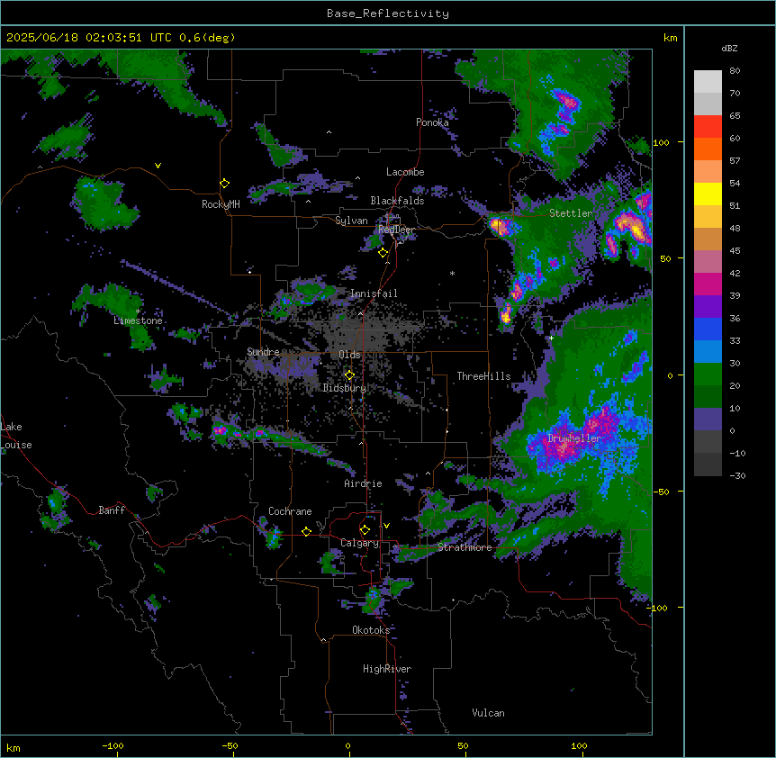Click the HighRiver label
This screenshot has width=776, height=758.
point(387,669)
